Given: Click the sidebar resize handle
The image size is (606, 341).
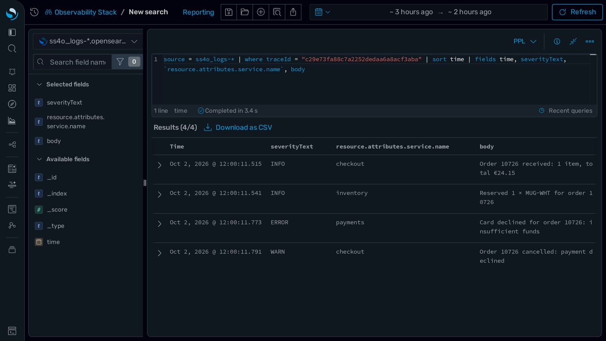Looking at the screenshot, I should [x=145, y=183].
